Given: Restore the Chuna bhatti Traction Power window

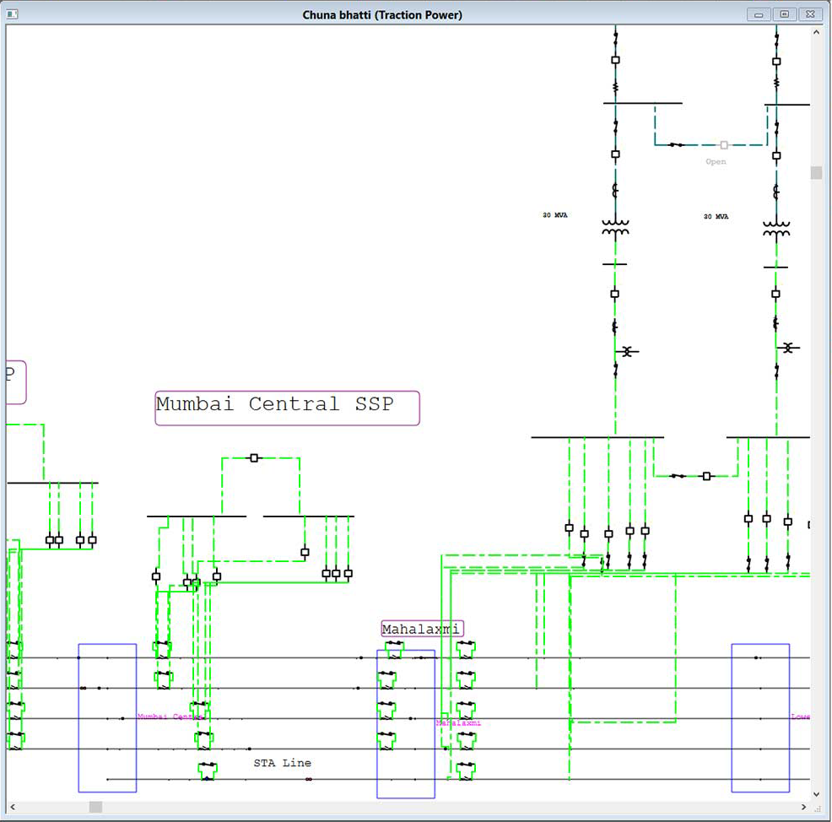Looking at the screenshot, I should pyautogui.click(x=785, y=14).
